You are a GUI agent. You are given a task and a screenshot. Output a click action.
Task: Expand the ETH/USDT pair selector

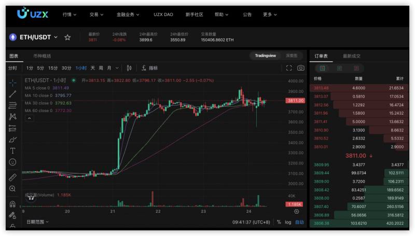point(56,37)
